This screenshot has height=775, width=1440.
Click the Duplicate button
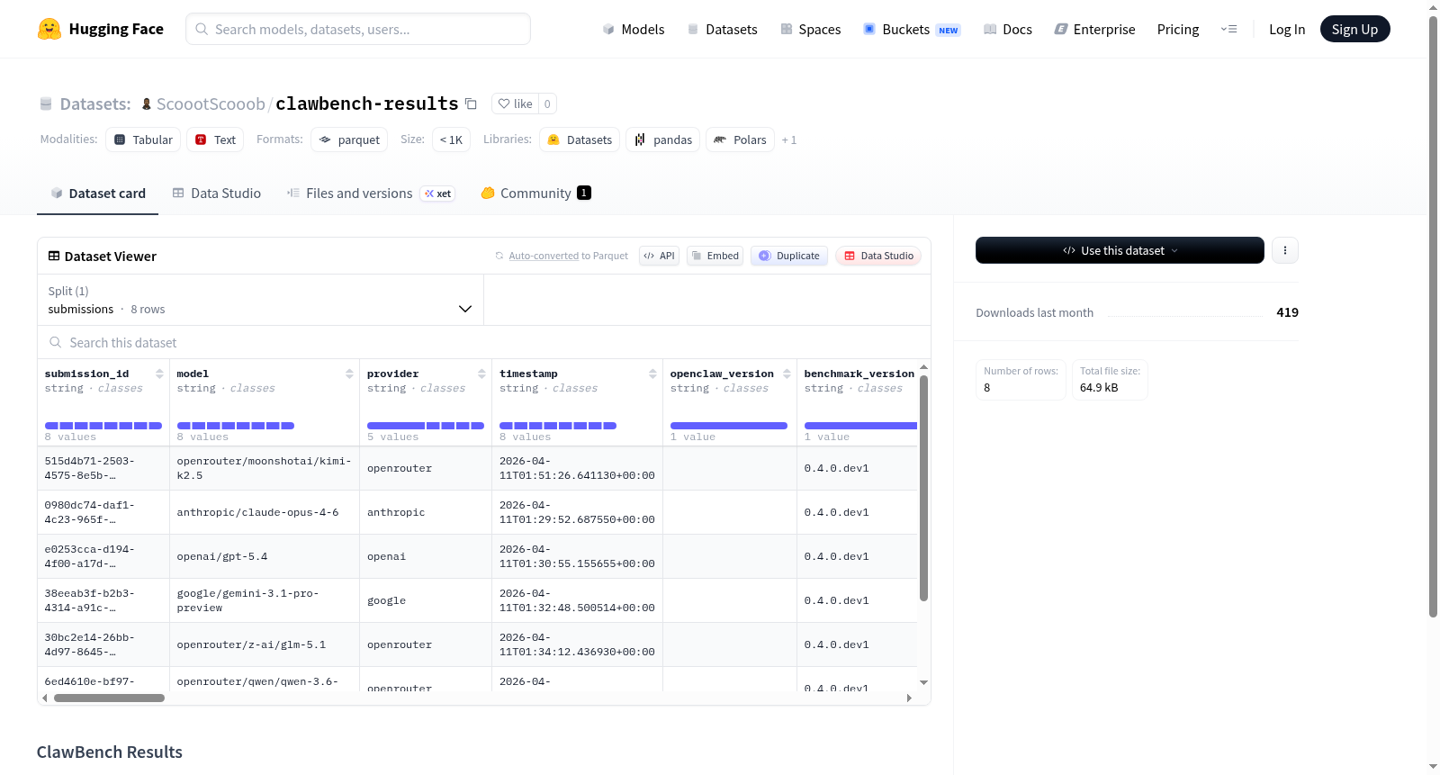789,256
